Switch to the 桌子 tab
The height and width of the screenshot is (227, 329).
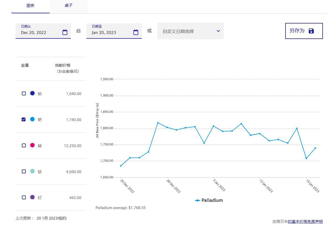[68, 6]
